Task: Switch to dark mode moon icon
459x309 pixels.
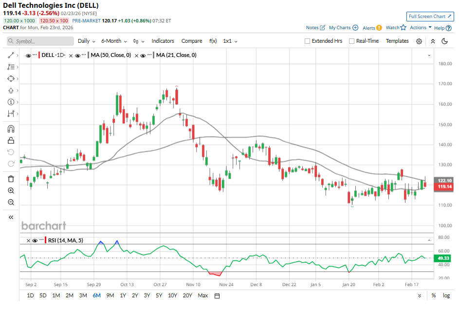Action: coord(444,41)
